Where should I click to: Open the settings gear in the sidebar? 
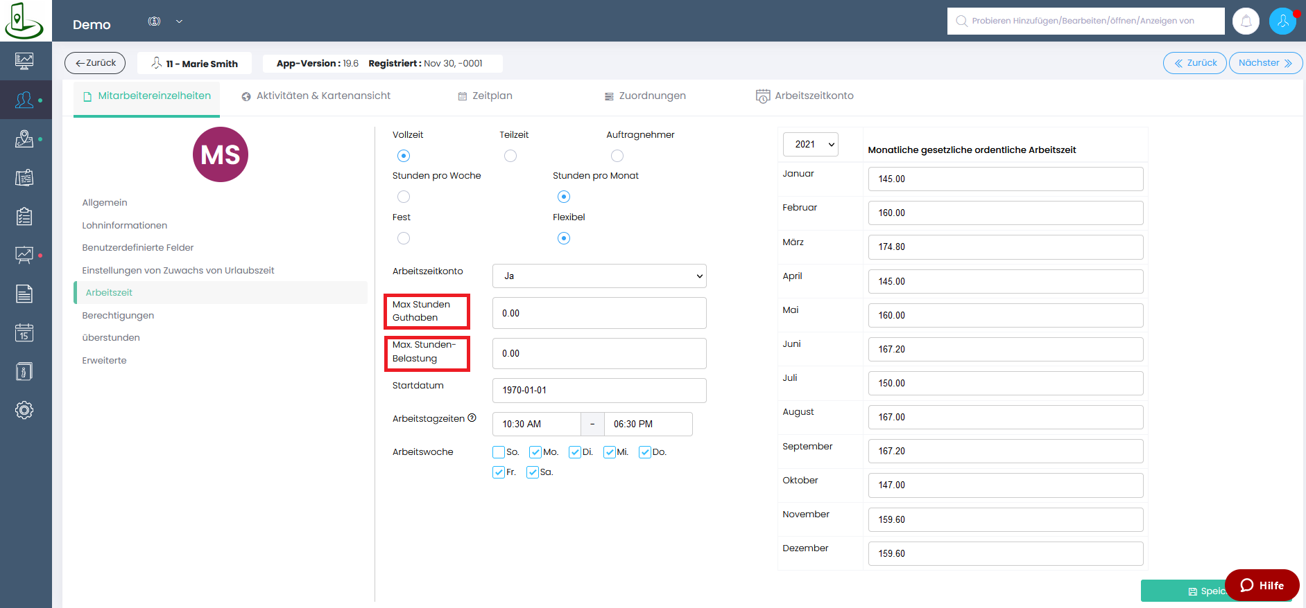[x=24, y=410]
